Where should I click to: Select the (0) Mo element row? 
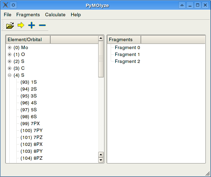(x=21, y=48)
